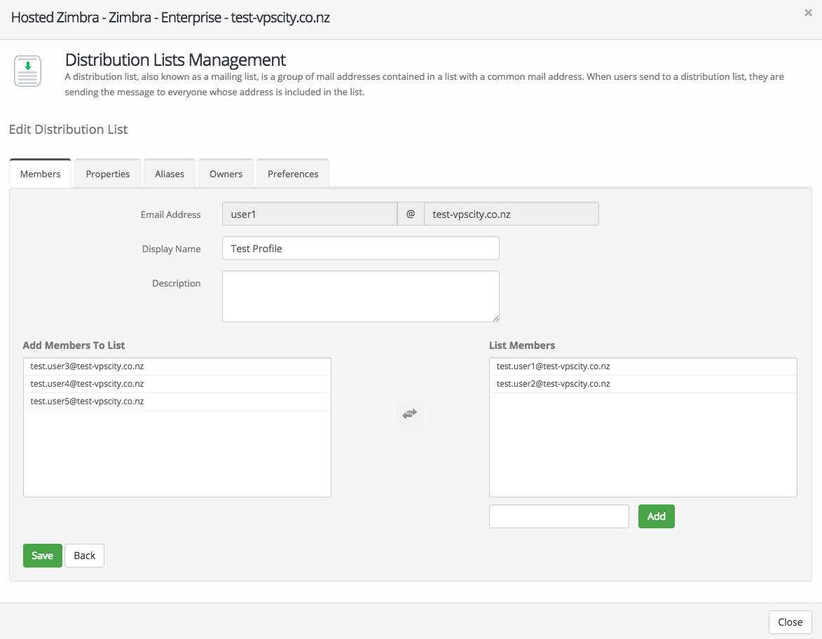822x639 pixels.
Task: Click the swap members arrows icon
Action: [409, 414]
